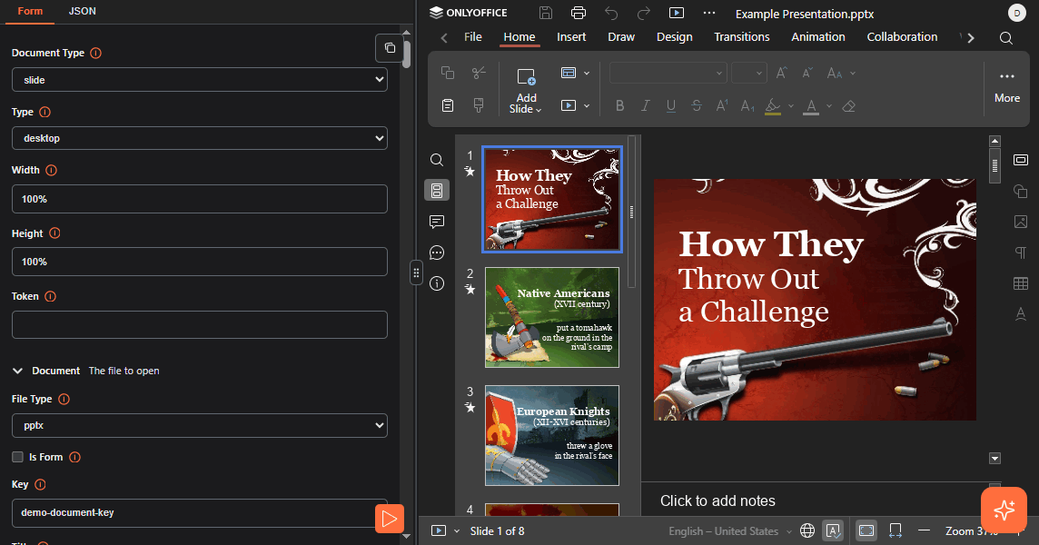Screen dimensions: 1039x545
Task: Click the Fit to slide icon
Action: pos(866,530)
